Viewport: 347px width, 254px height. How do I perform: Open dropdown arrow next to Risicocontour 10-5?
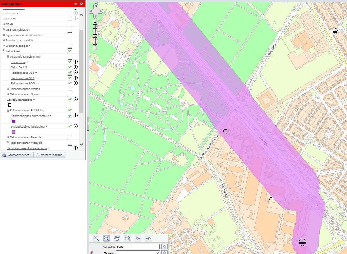(36, 73)
